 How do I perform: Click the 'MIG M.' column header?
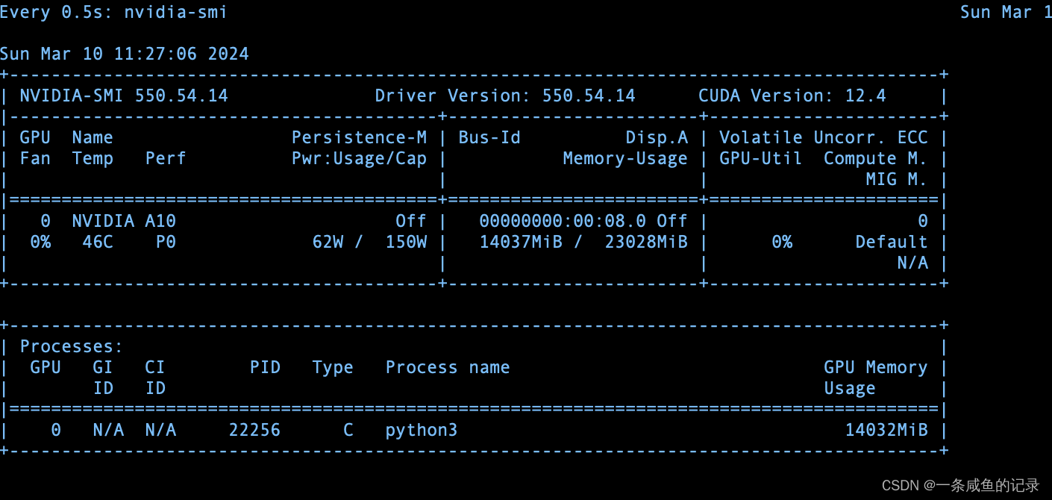(896, 179)
